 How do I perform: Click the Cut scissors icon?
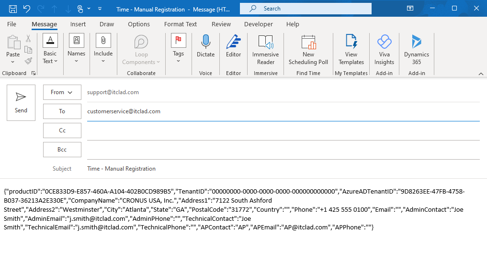pos(28,38)
